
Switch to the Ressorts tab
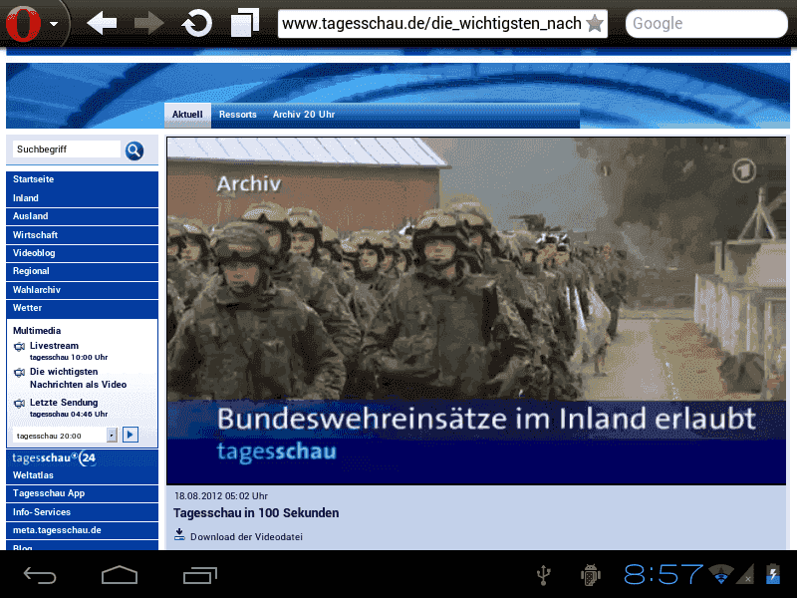pos(237,115)
